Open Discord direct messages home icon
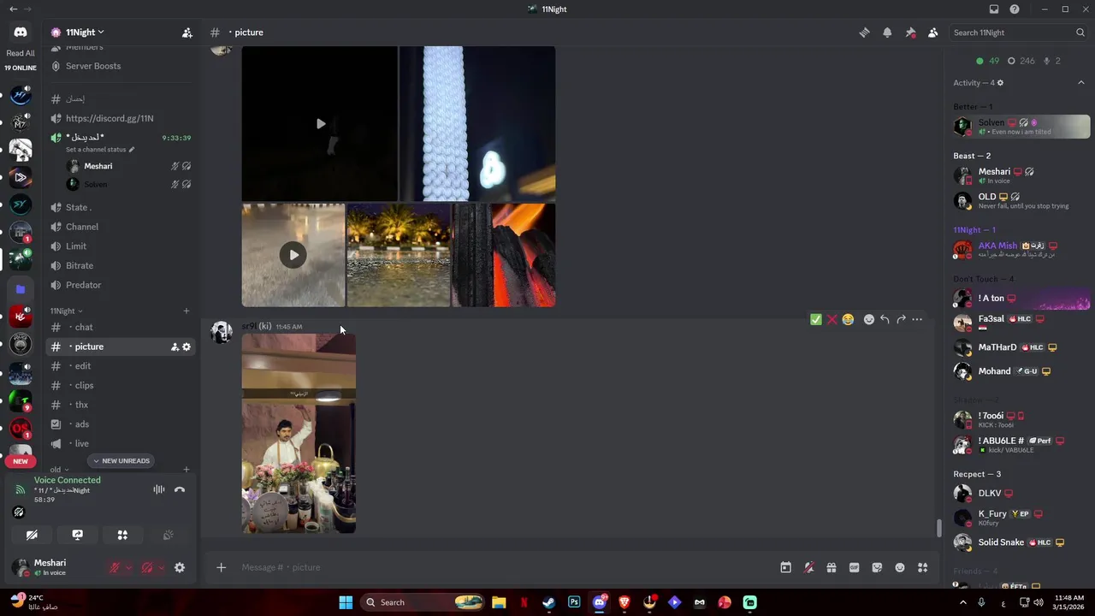Image resolution: width=1095 pixels, height=616 pixels. pyautogui.click(x=21, y=33)
